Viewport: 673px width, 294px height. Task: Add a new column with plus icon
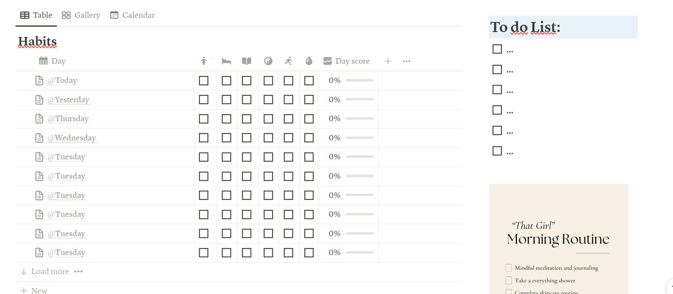[388, 61]
